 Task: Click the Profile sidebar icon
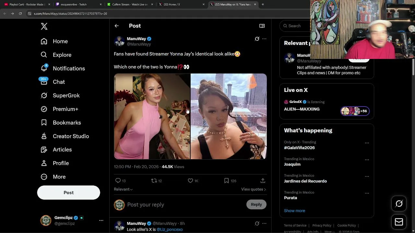(x=44, y=163)
